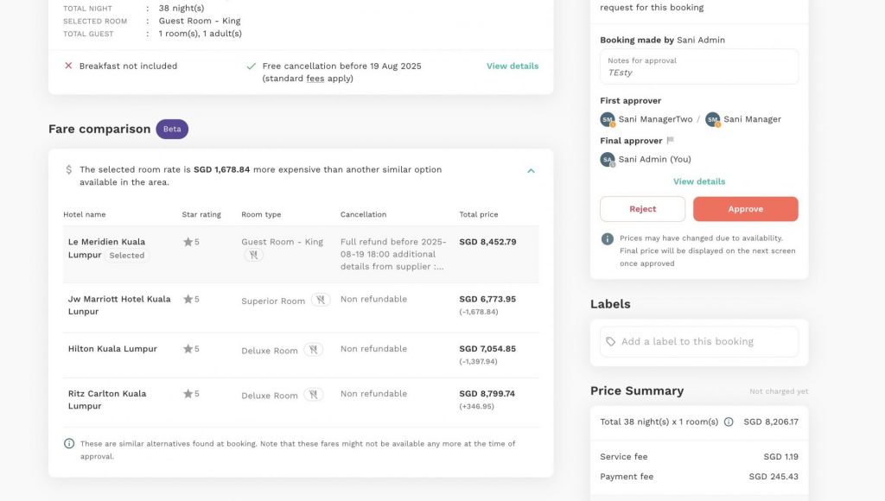The height and width of the screenshot is (501, 885).
Task: Click the tag icon in the label field
Action: click(611, 342)
